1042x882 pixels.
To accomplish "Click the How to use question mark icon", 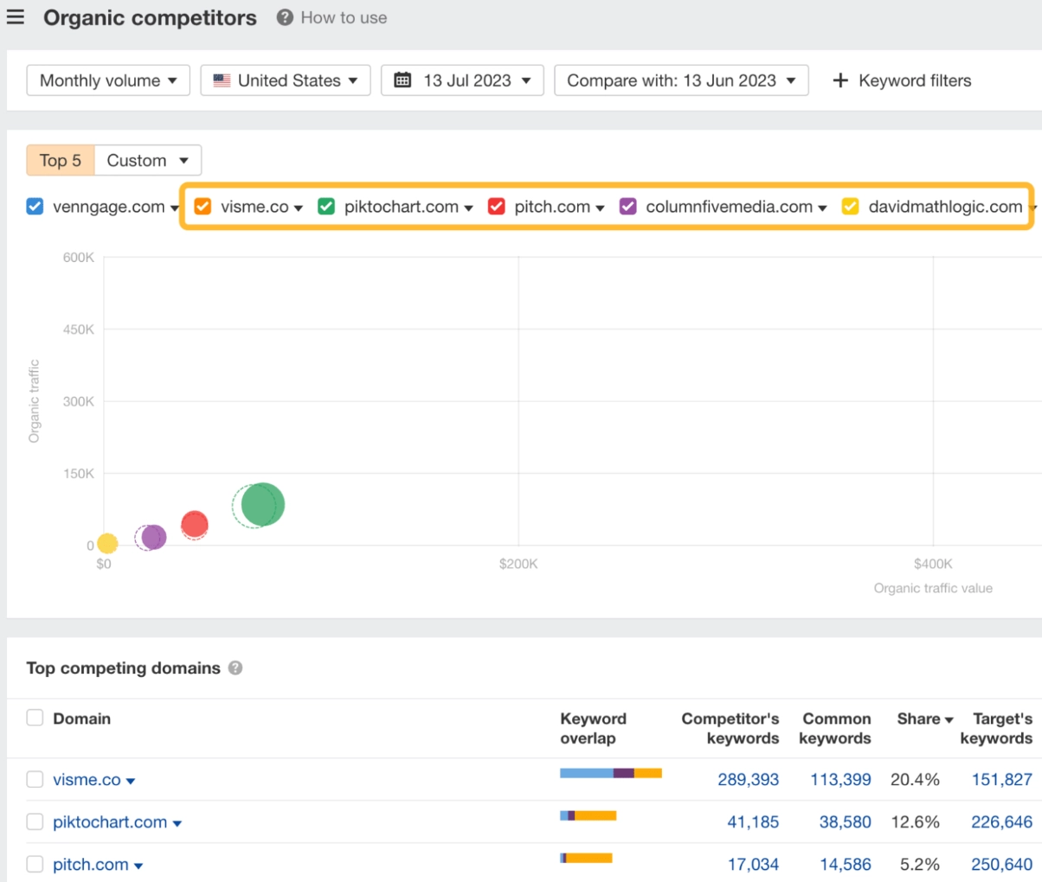I will [285, 17].
